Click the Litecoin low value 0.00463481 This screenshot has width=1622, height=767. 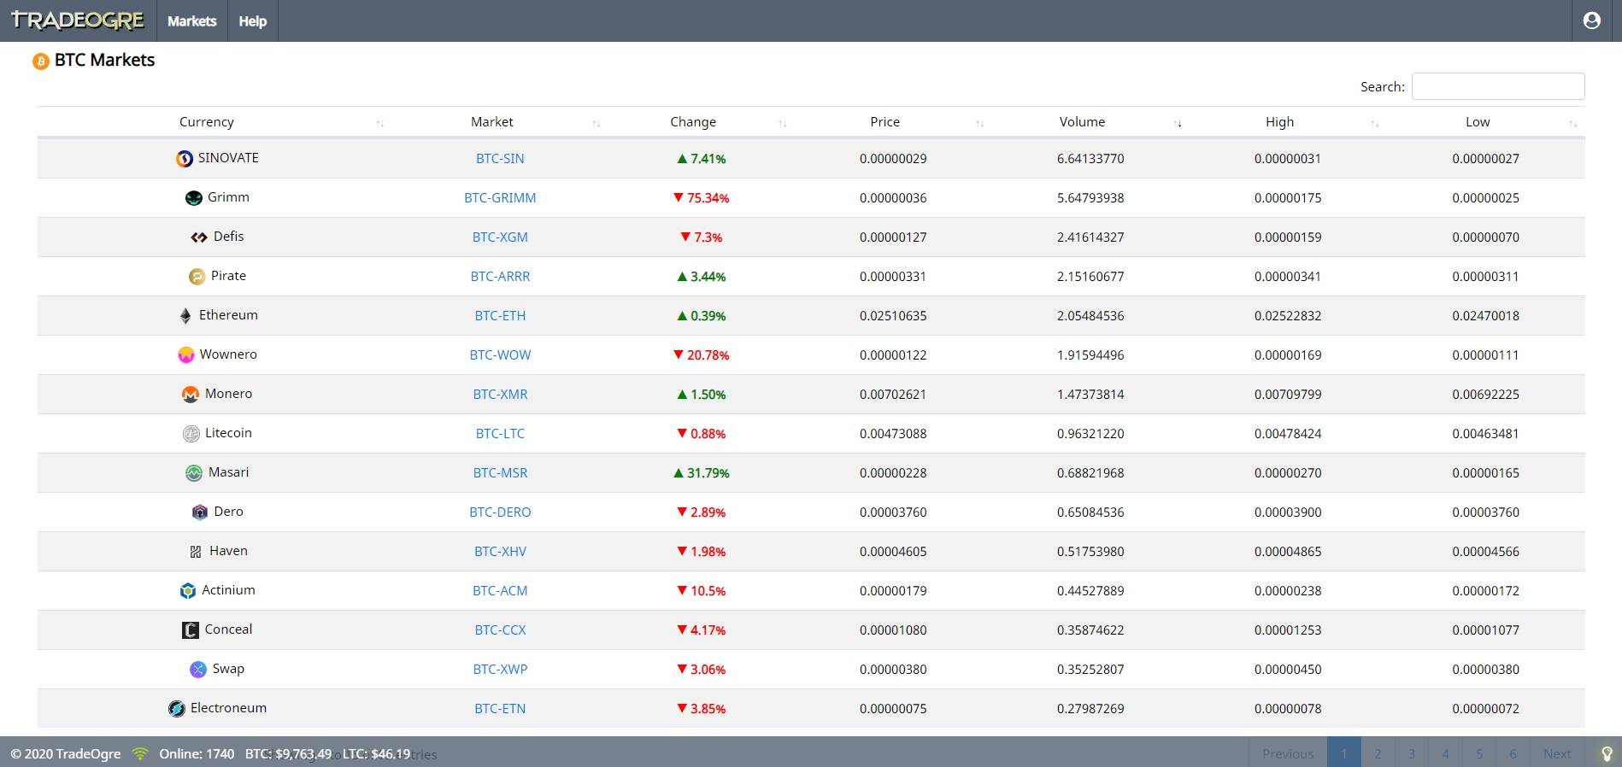coord(1485,434)
